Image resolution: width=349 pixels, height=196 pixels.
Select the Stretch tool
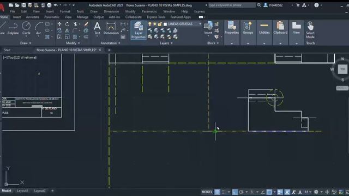59,36
